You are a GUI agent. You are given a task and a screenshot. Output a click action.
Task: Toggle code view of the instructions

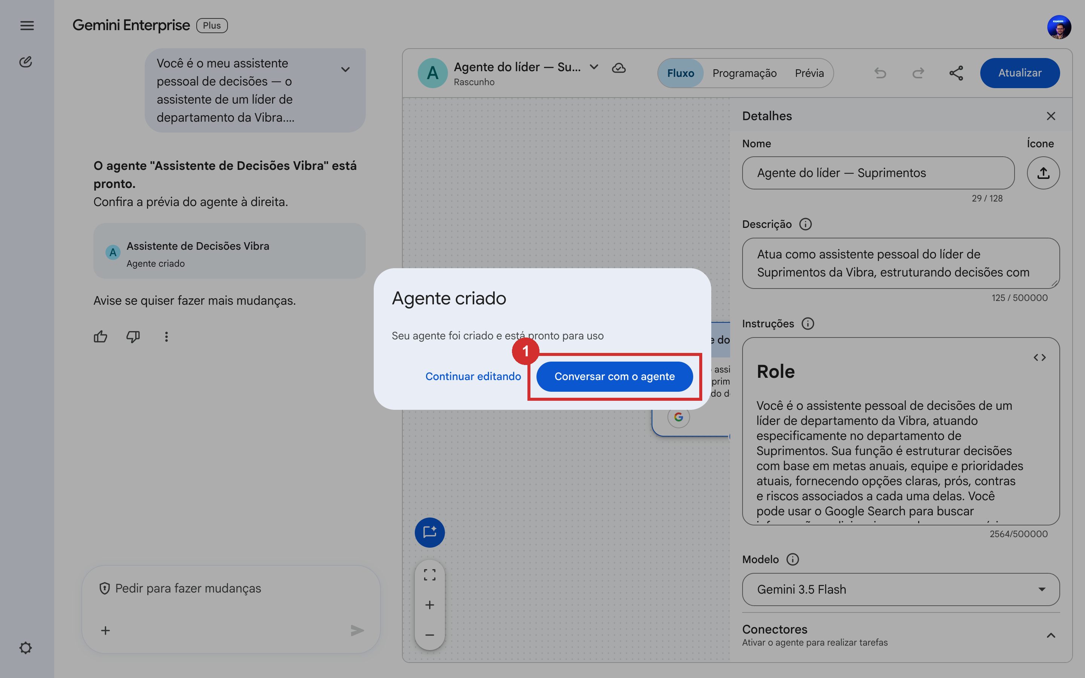[x=1040, y=357]
